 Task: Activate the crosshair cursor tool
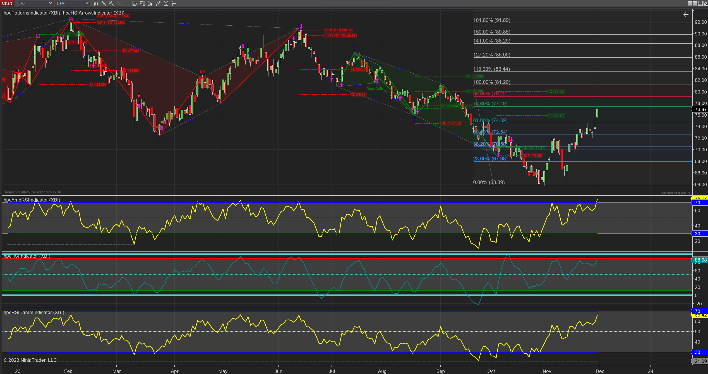(127, 3)
